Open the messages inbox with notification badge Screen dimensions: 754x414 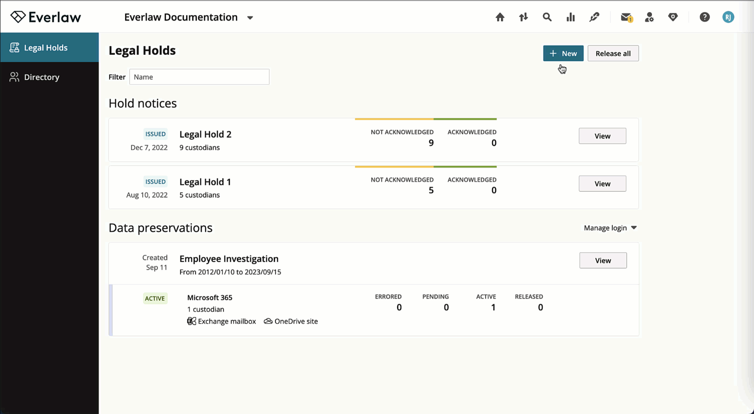coord(626,17)
